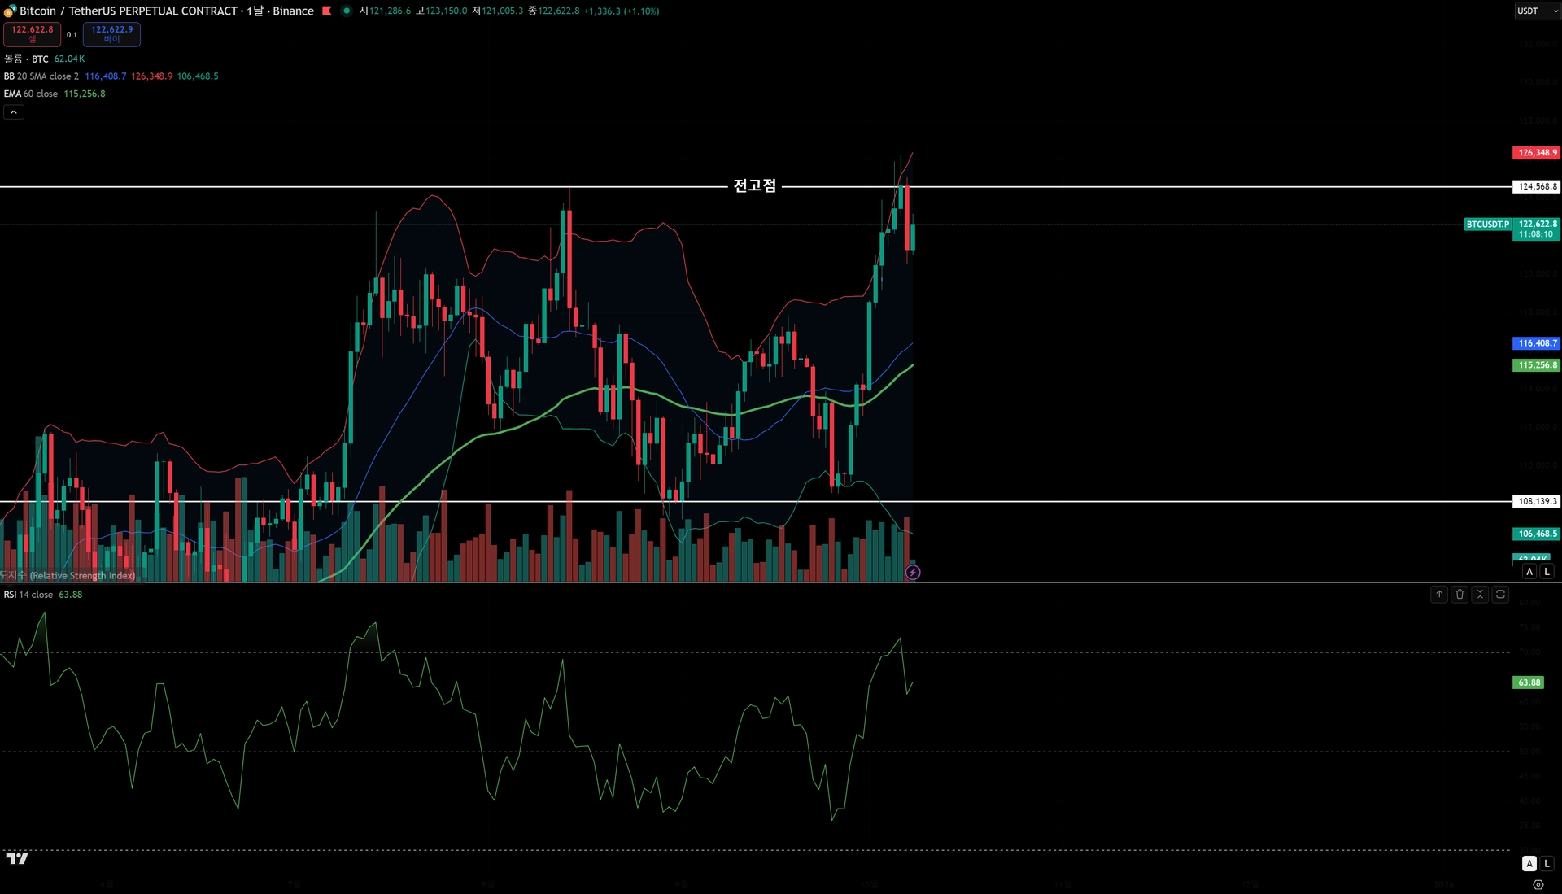
Task: Click the 0.1 order quantity field
Action: (72, 34)
